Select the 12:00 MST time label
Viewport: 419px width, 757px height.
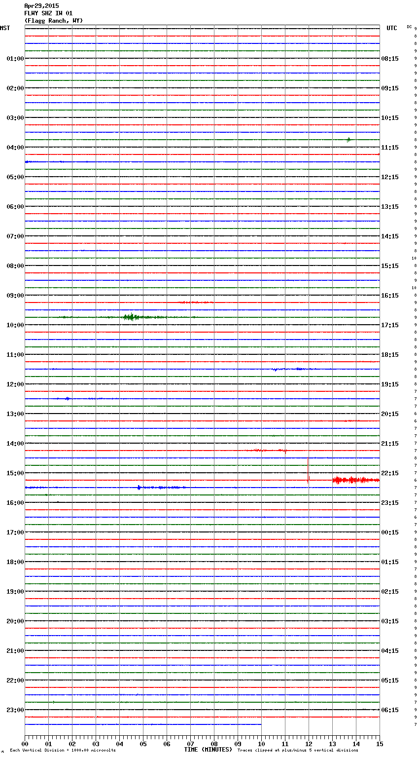15,384
